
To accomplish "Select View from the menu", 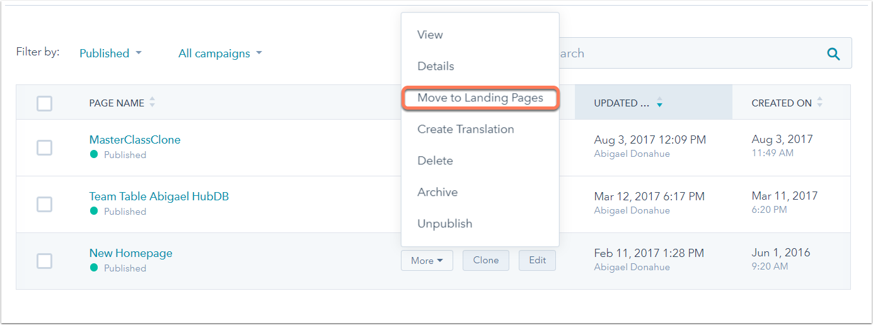I will pyautogui.click(x=430, y=35).
